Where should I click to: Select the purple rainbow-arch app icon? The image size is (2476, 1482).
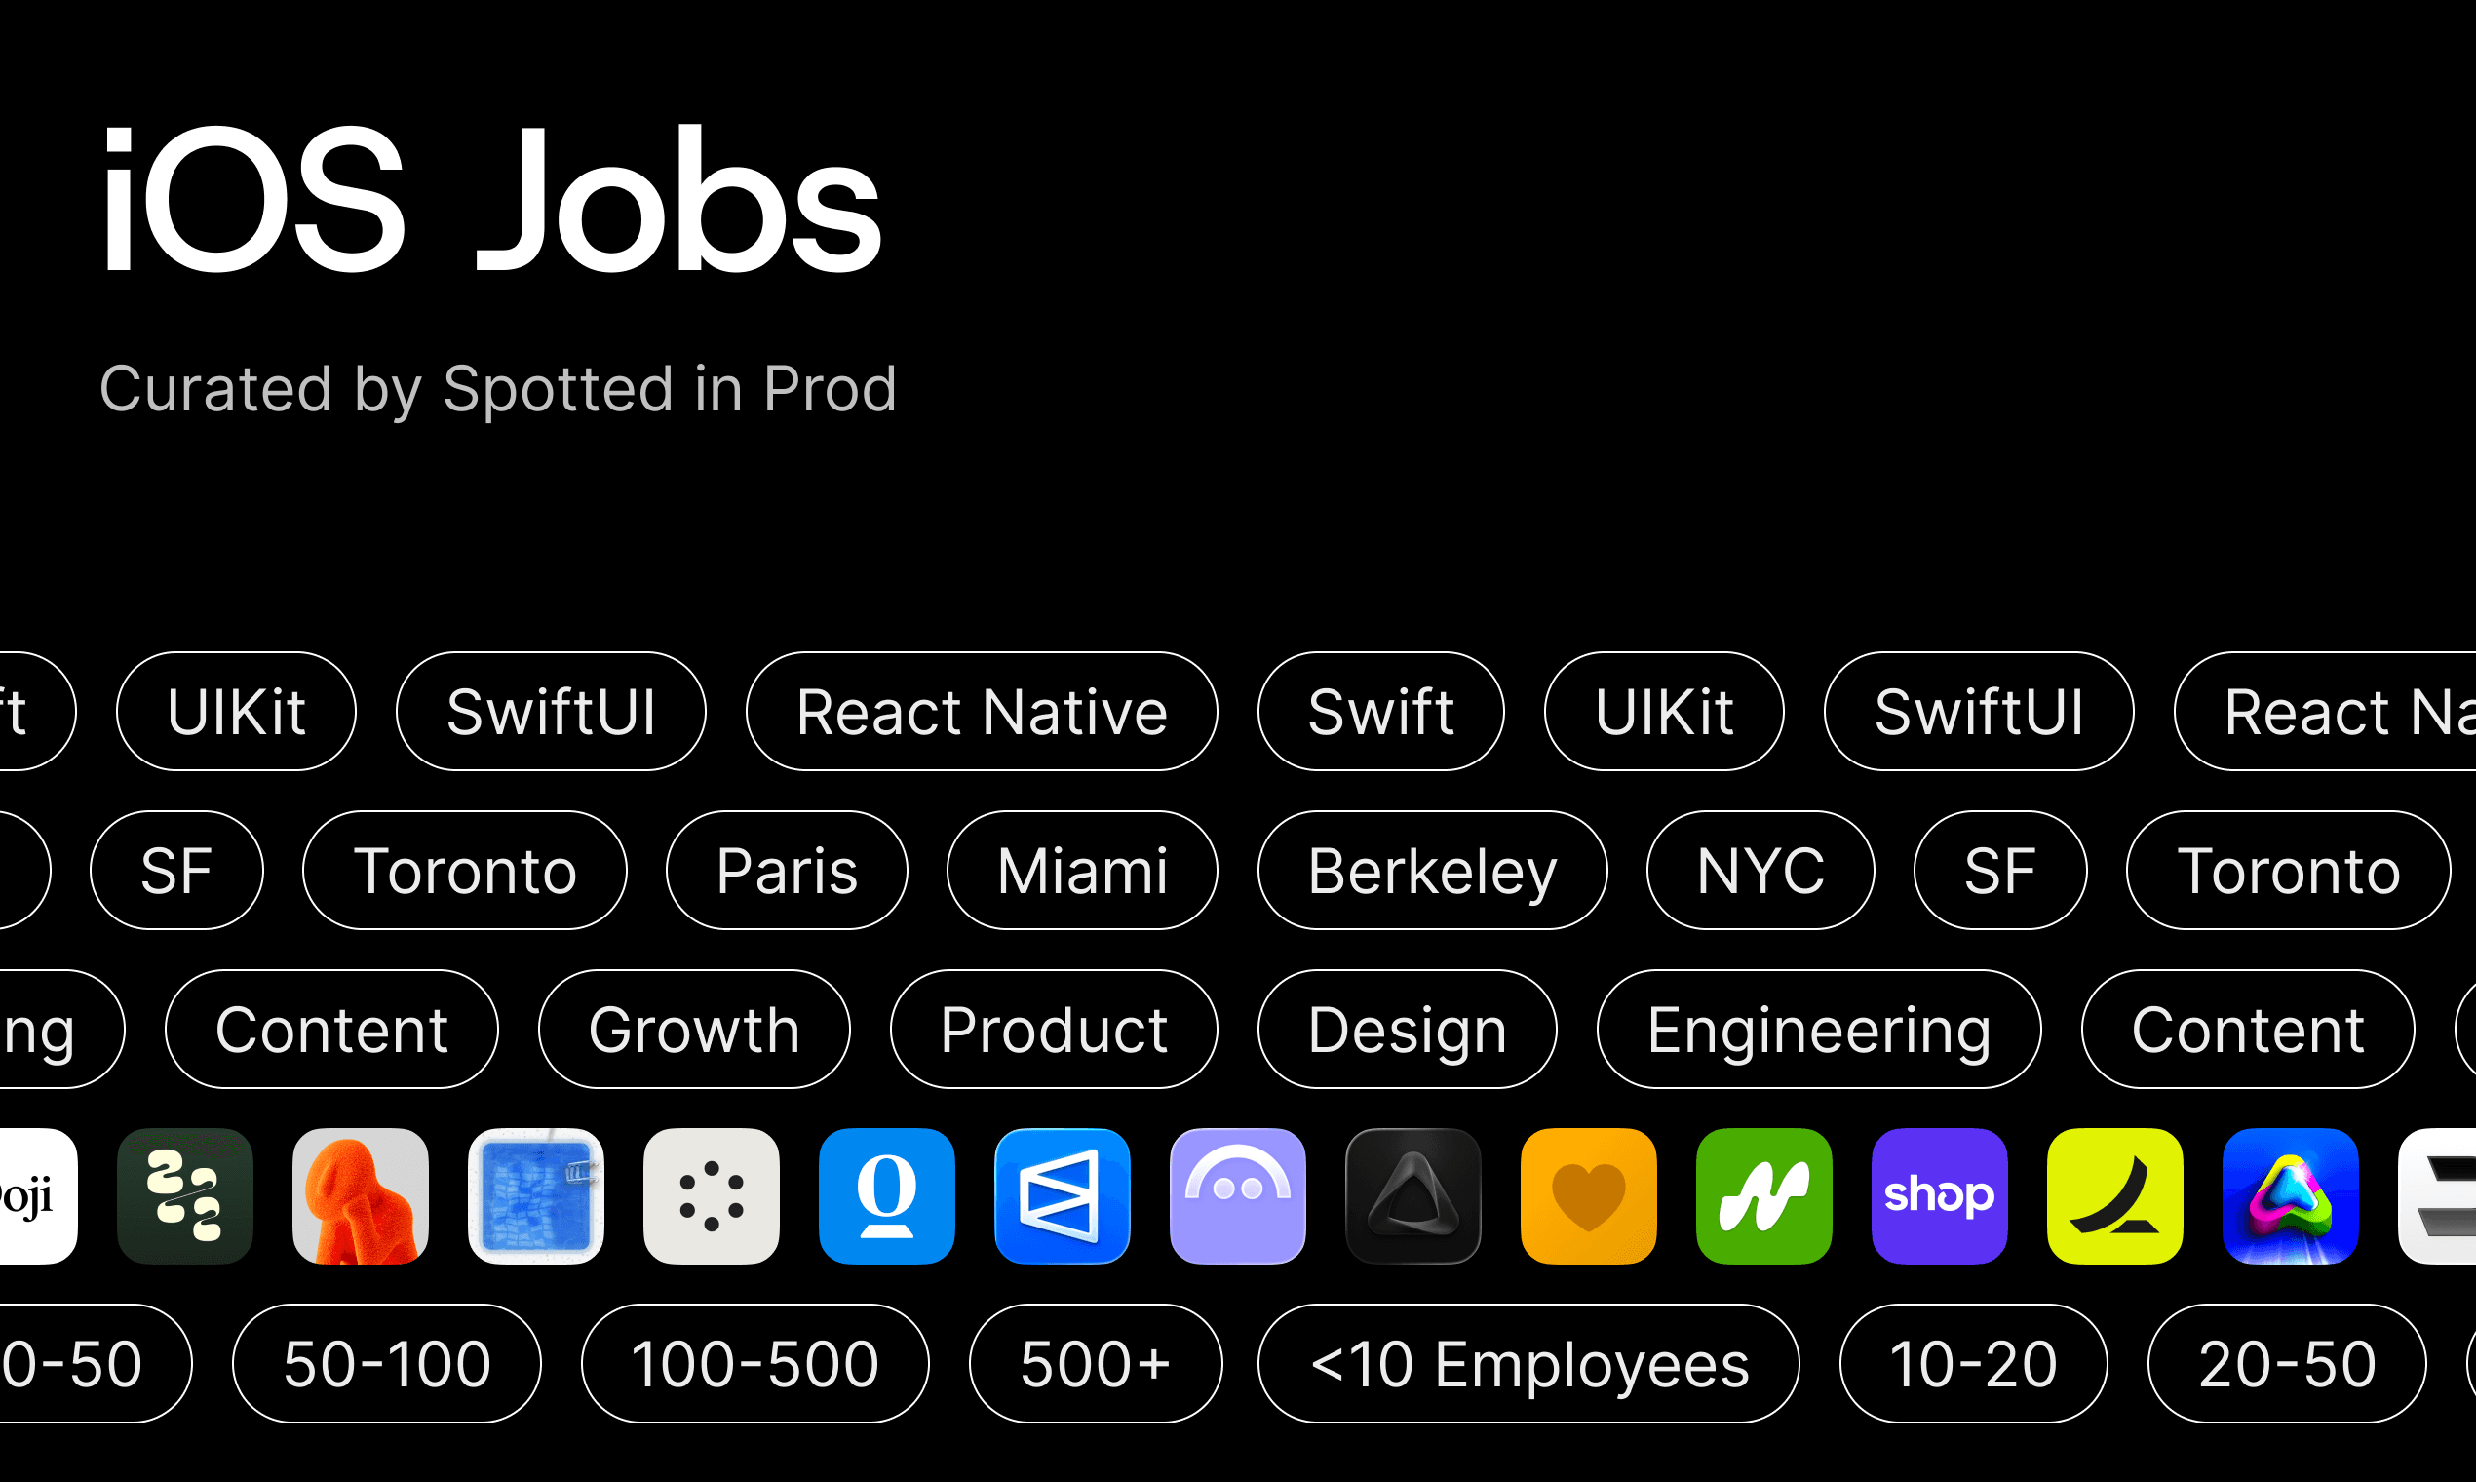(1238, 1195)
